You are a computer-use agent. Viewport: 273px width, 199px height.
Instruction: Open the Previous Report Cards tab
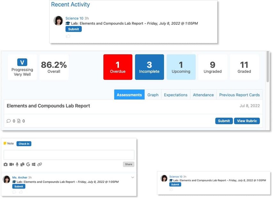pyautogui.click(x=239, y=95)
